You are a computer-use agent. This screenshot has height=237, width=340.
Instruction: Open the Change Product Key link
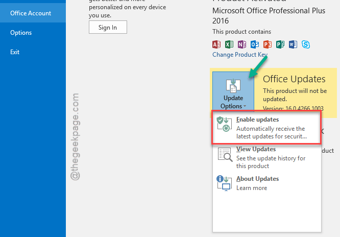point(240,55)
